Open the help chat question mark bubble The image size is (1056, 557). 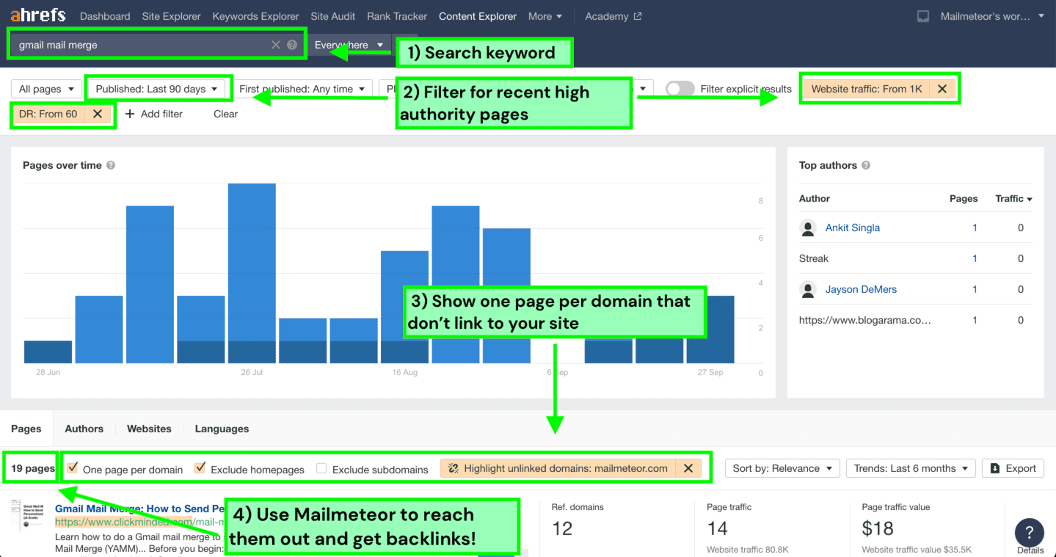(1029, 532)
